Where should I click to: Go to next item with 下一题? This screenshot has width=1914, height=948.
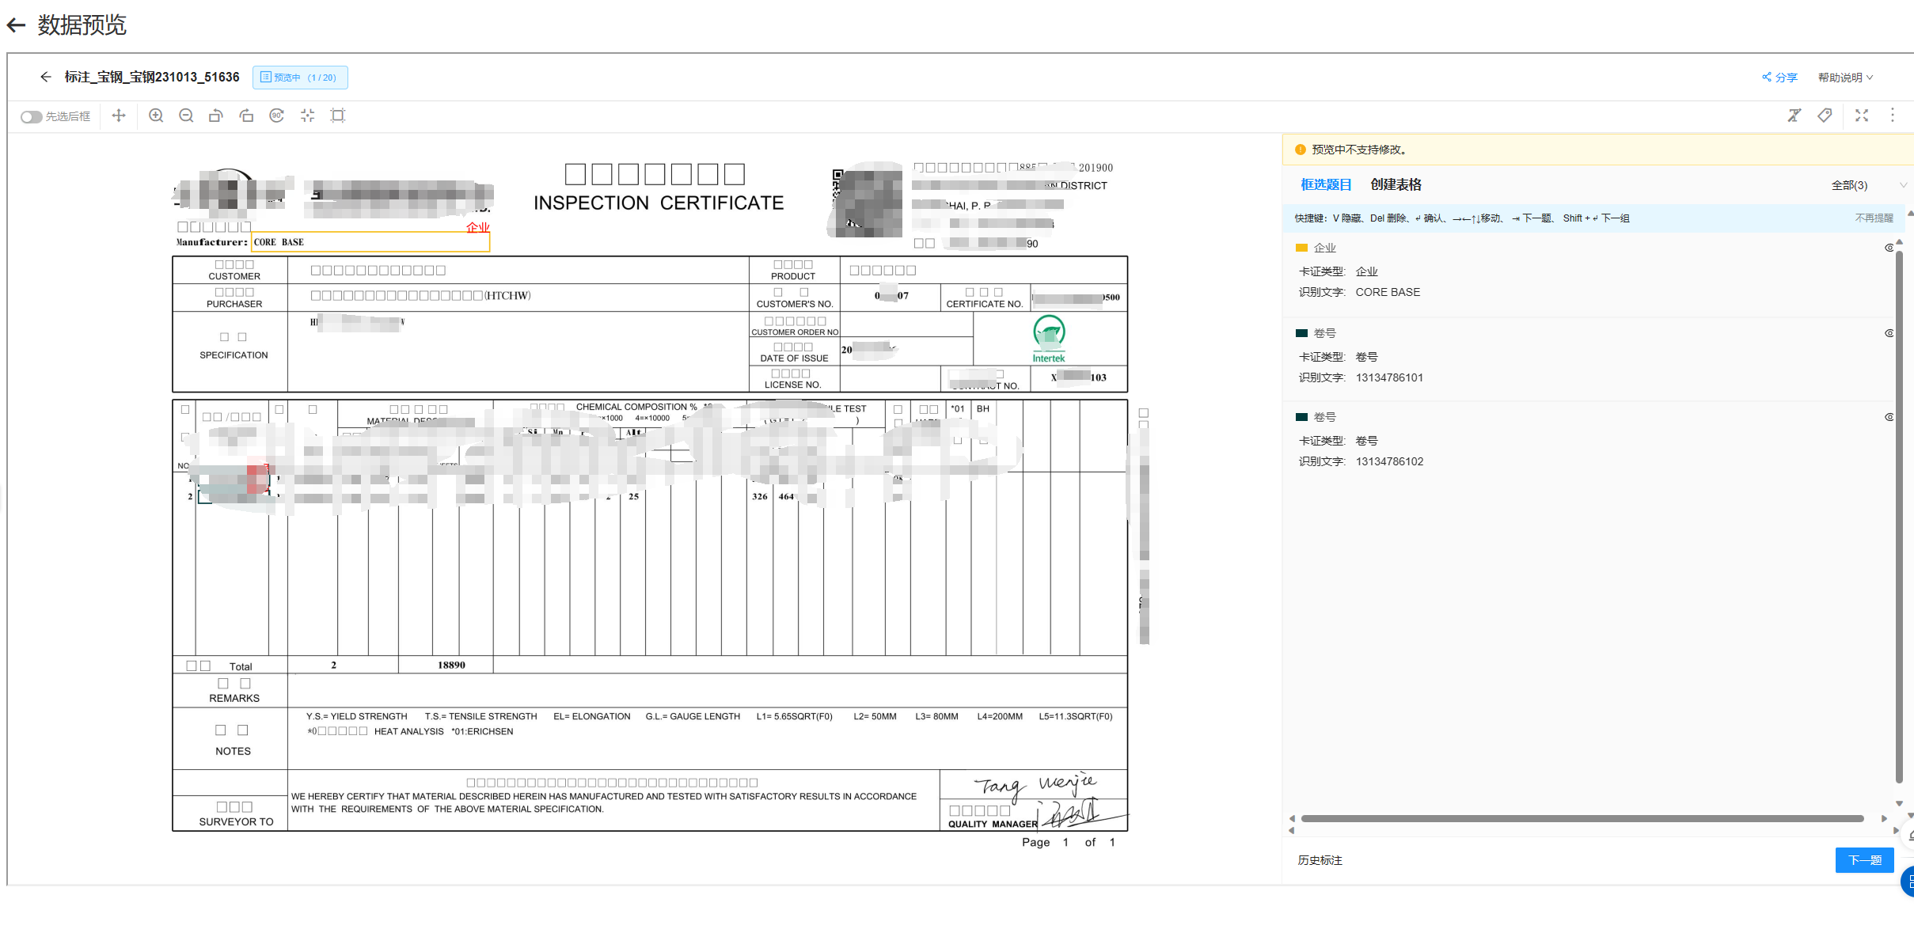[x=1864, y=860]
